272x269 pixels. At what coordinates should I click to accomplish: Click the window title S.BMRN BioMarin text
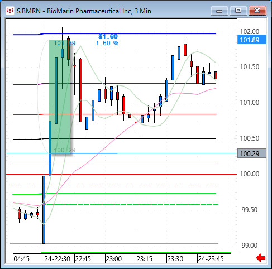[x=84, y=11]
